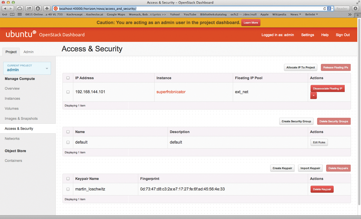Viewport: 361px width, 219px height.
Task: Toggle select-all checkbox in Security Groups table
Action: click(68, 132)
